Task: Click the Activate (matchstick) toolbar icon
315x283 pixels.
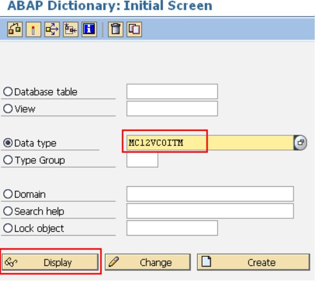Action: pos(33,29)
